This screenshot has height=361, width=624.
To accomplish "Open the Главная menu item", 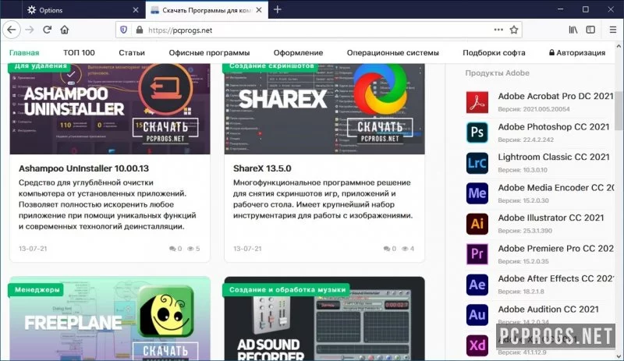I will click(x=24, y=53).
